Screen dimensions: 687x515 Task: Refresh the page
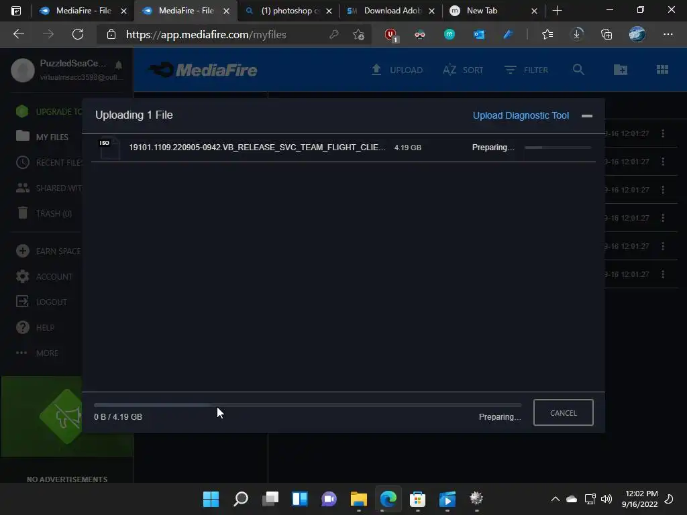tap(78, 34)
